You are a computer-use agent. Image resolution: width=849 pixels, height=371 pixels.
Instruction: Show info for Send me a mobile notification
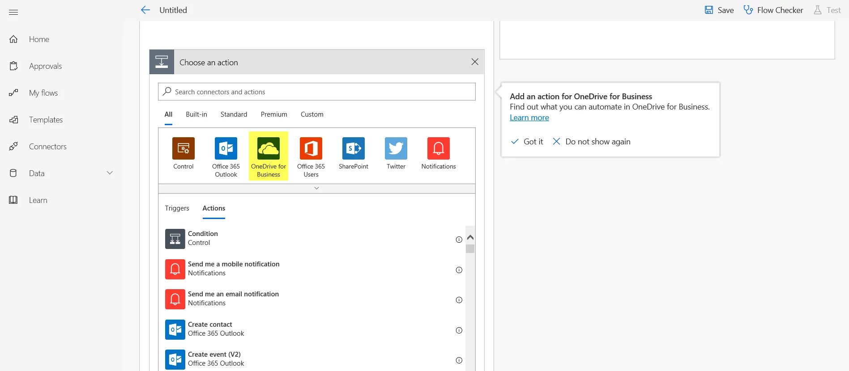click(x=459, y=270)
